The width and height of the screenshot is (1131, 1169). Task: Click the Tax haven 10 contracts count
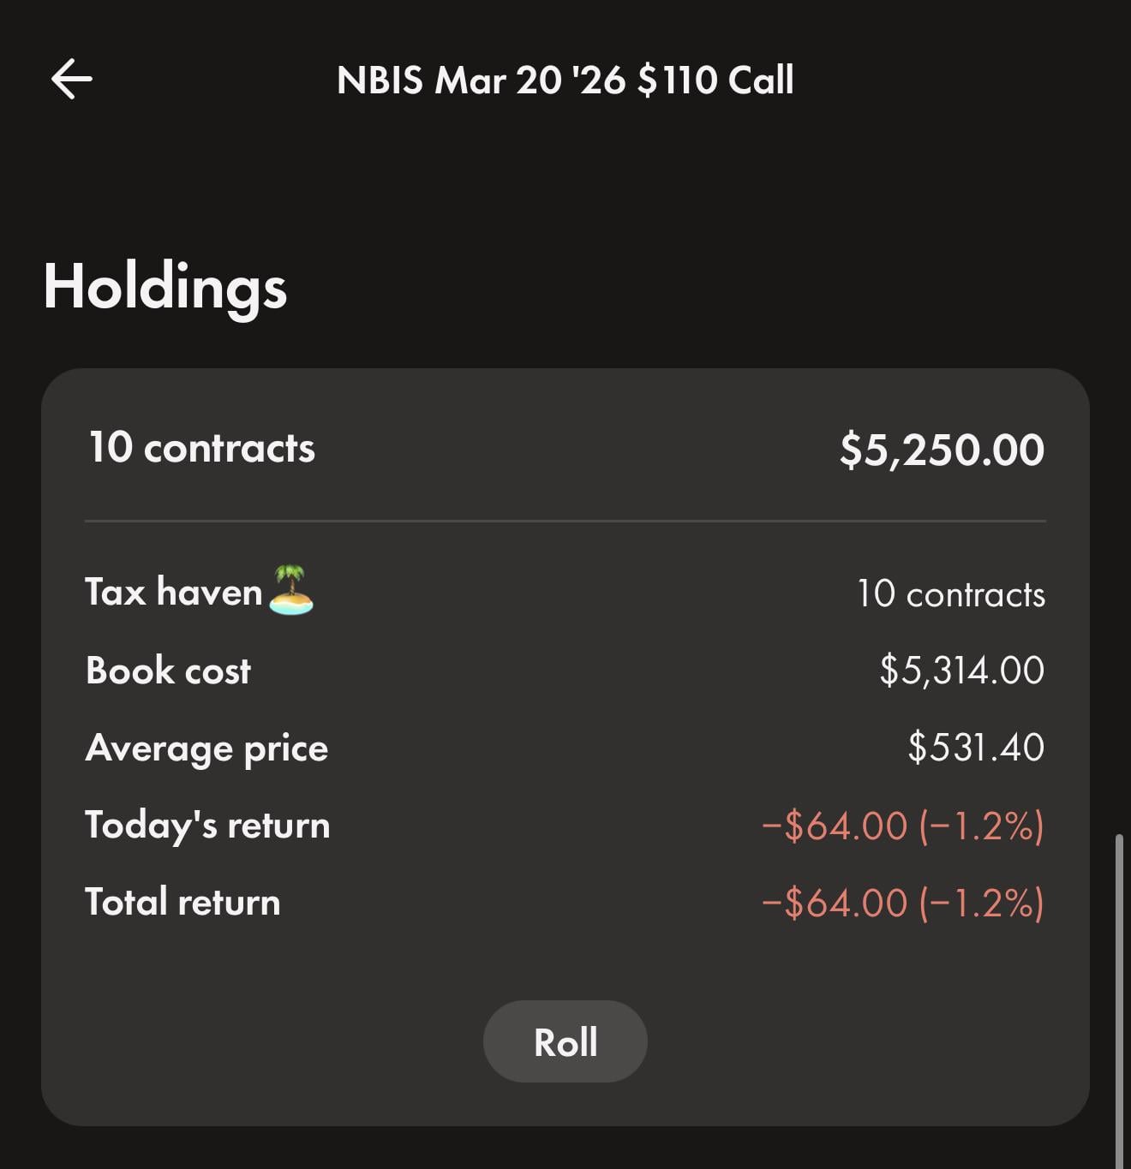(950, 593)
